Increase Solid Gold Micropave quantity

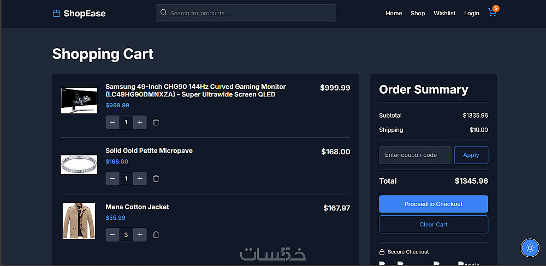click(x=140, y=178)
